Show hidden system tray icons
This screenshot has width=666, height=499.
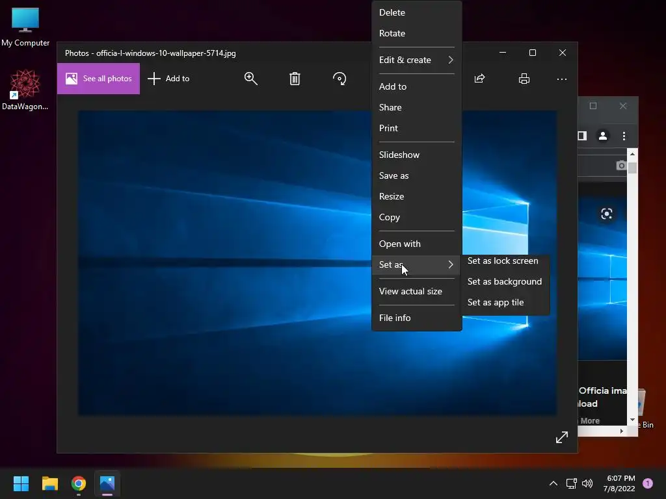(x=553, y=483)
